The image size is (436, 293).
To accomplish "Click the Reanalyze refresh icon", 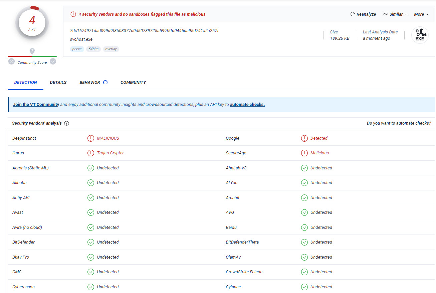I will coord(353,14).
